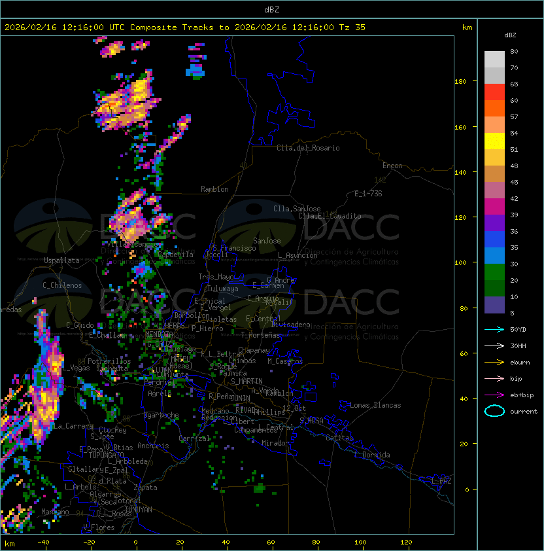Click the M_Caseros place label

pyautogui.click(x=285, y=361)
